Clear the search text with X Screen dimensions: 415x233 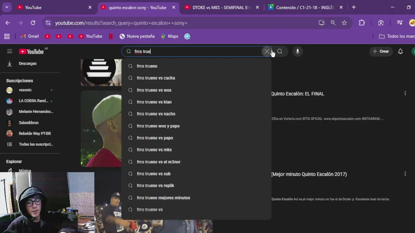point(267,51)
